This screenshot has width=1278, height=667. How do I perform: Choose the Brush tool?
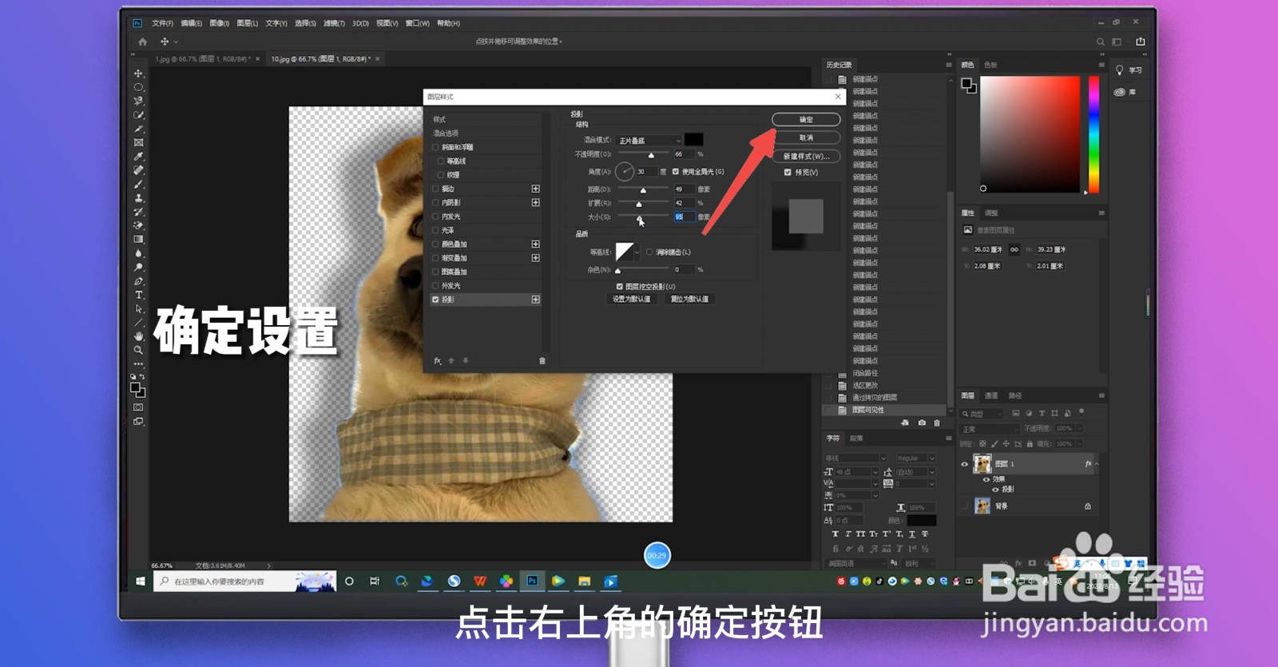coord(138,184)
